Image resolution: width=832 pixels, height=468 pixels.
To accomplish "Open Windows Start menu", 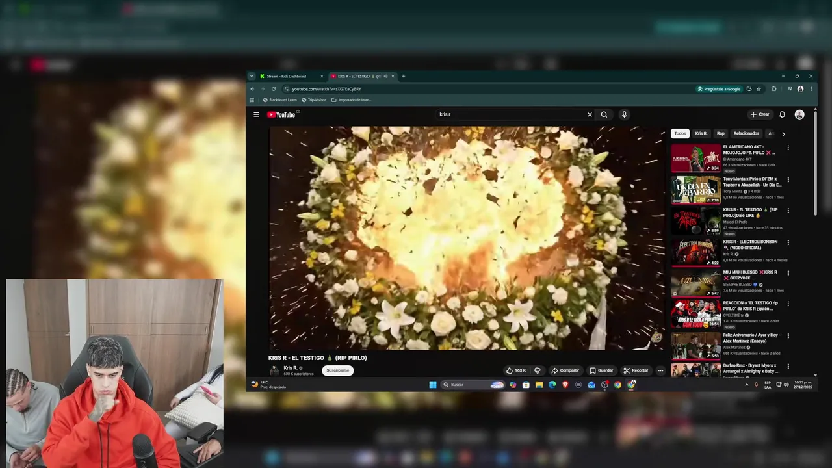I will pyautogui.click(x=432, y=385).
